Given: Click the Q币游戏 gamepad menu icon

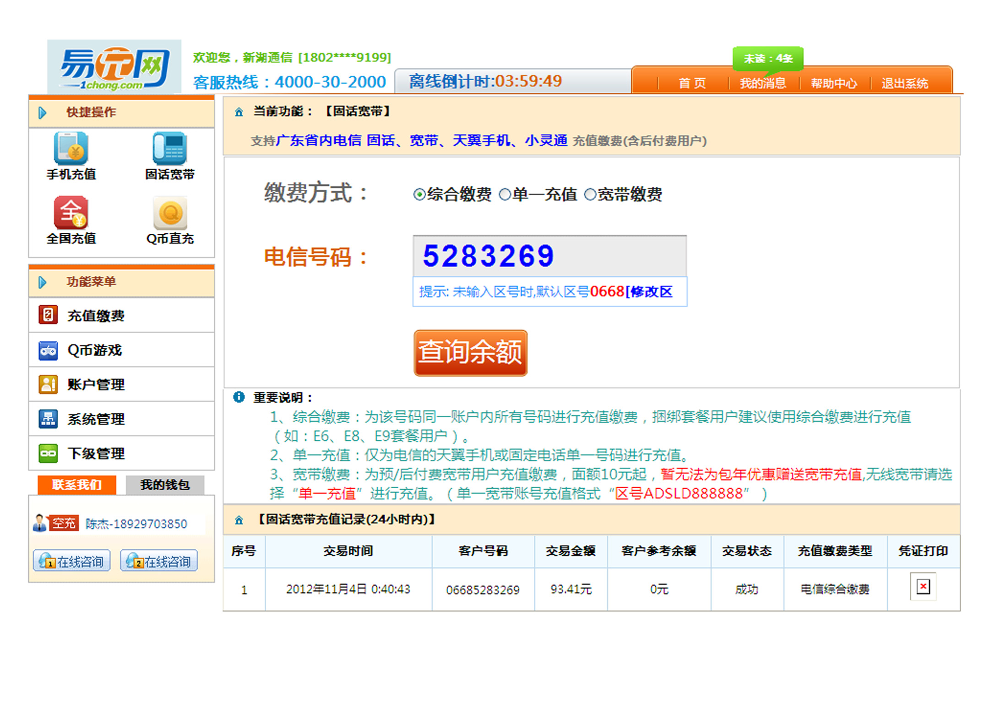Looking at the screenshot, I should [48, 351].
